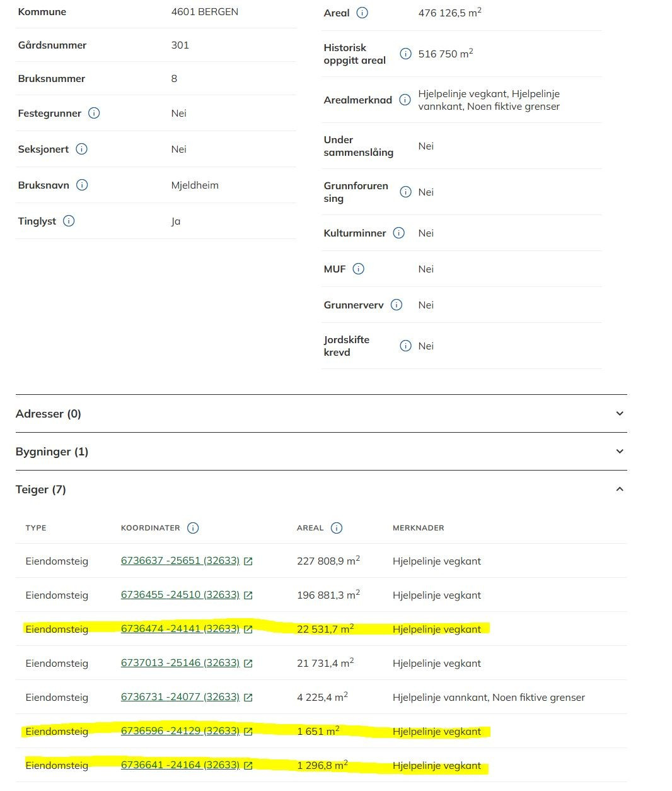Open coordinate link 6736641 -24164 (32633)
Image resolution: width=672 pixels, height=791 pixels.
click(180, 765)
